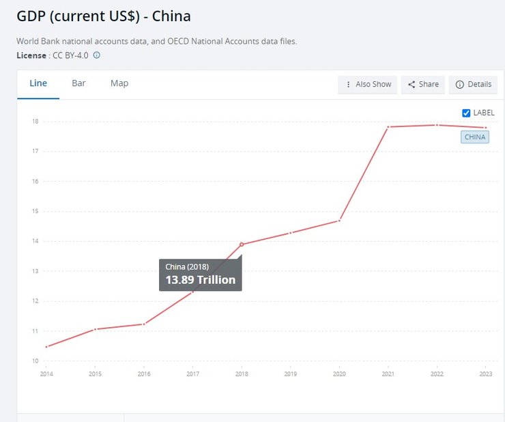The width and height of the screenshot is (505, 422).
Task: Click the 2021 data point on line
Action: [388, 127]
